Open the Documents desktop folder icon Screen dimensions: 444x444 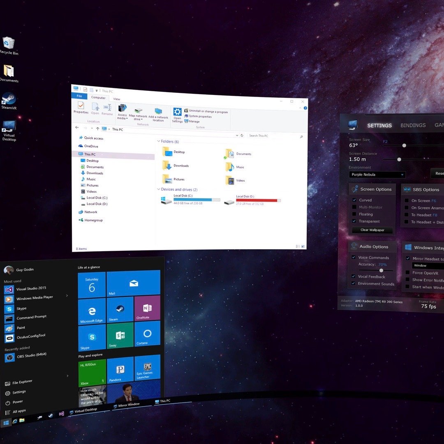pos(9,73)
